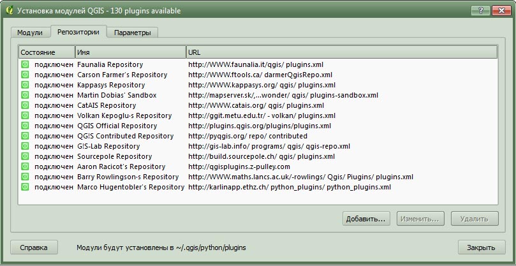The width and height of the screenshot is (516, 266).
Task: Select the CatAIS Repository name
Action: 107,105
